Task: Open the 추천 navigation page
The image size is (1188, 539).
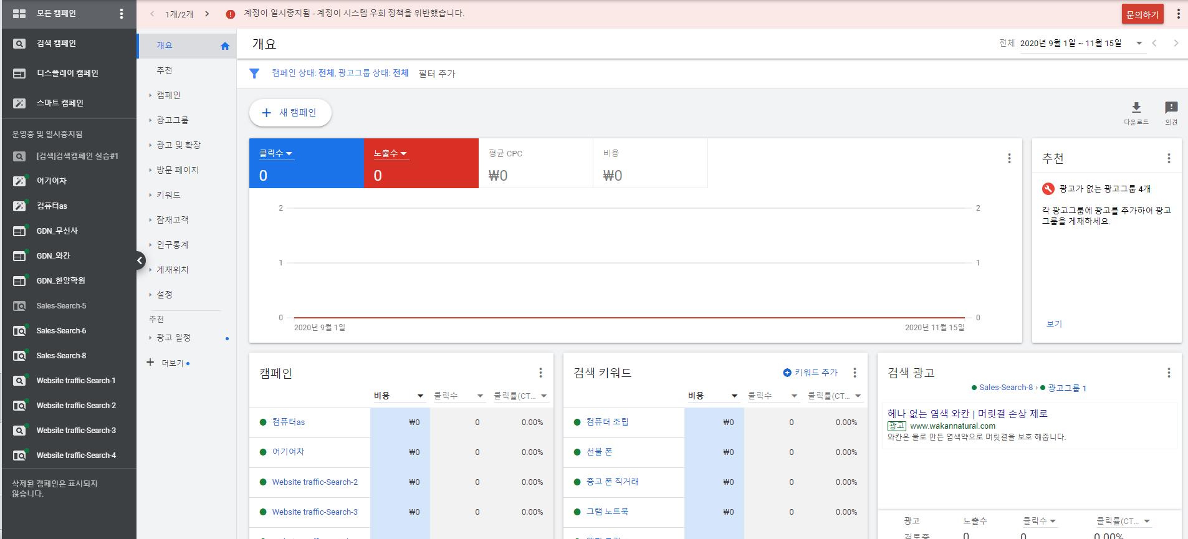Action: 165,70
